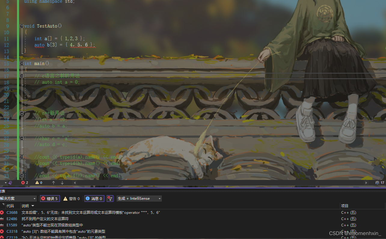386x239 pixels.
Task: Click the comment "//char c = 'a';"
Action: coord(54,138)
